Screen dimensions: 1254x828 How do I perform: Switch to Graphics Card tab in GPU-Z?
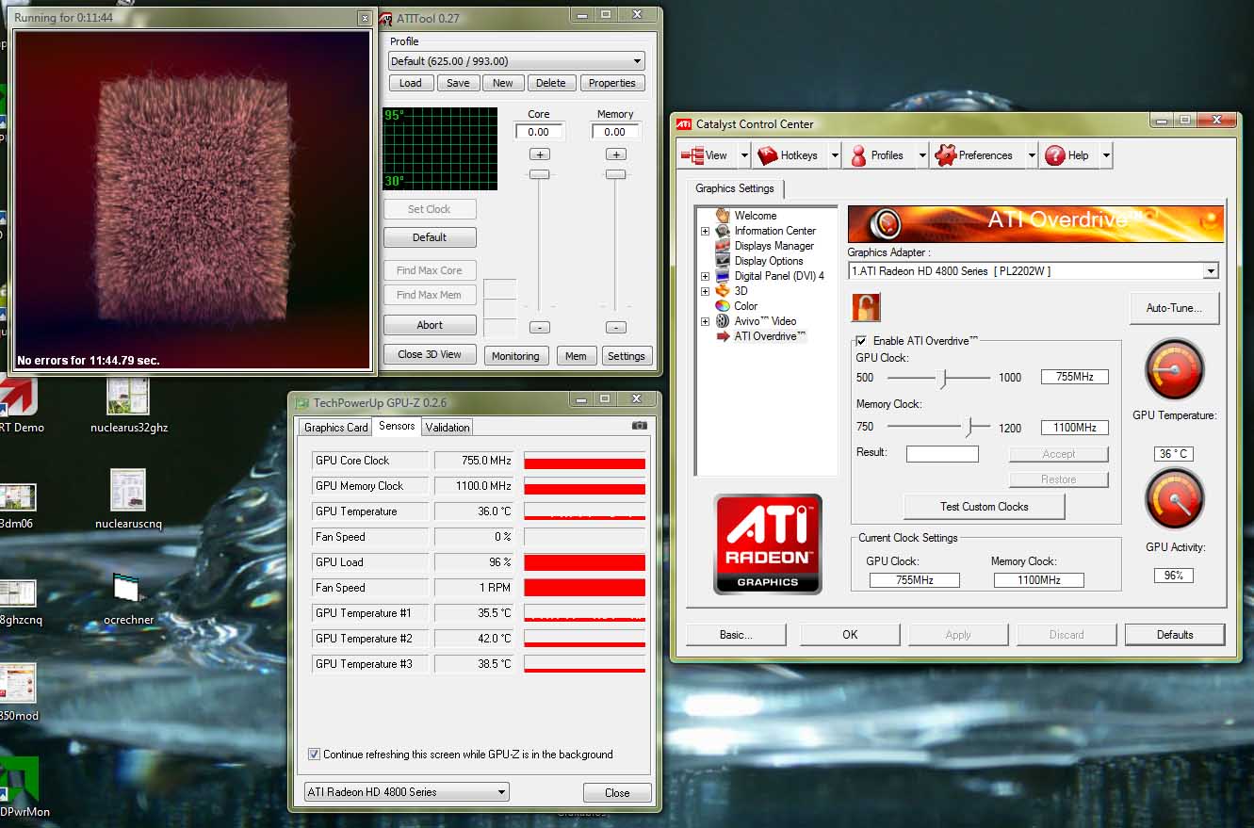coord(336,428)
